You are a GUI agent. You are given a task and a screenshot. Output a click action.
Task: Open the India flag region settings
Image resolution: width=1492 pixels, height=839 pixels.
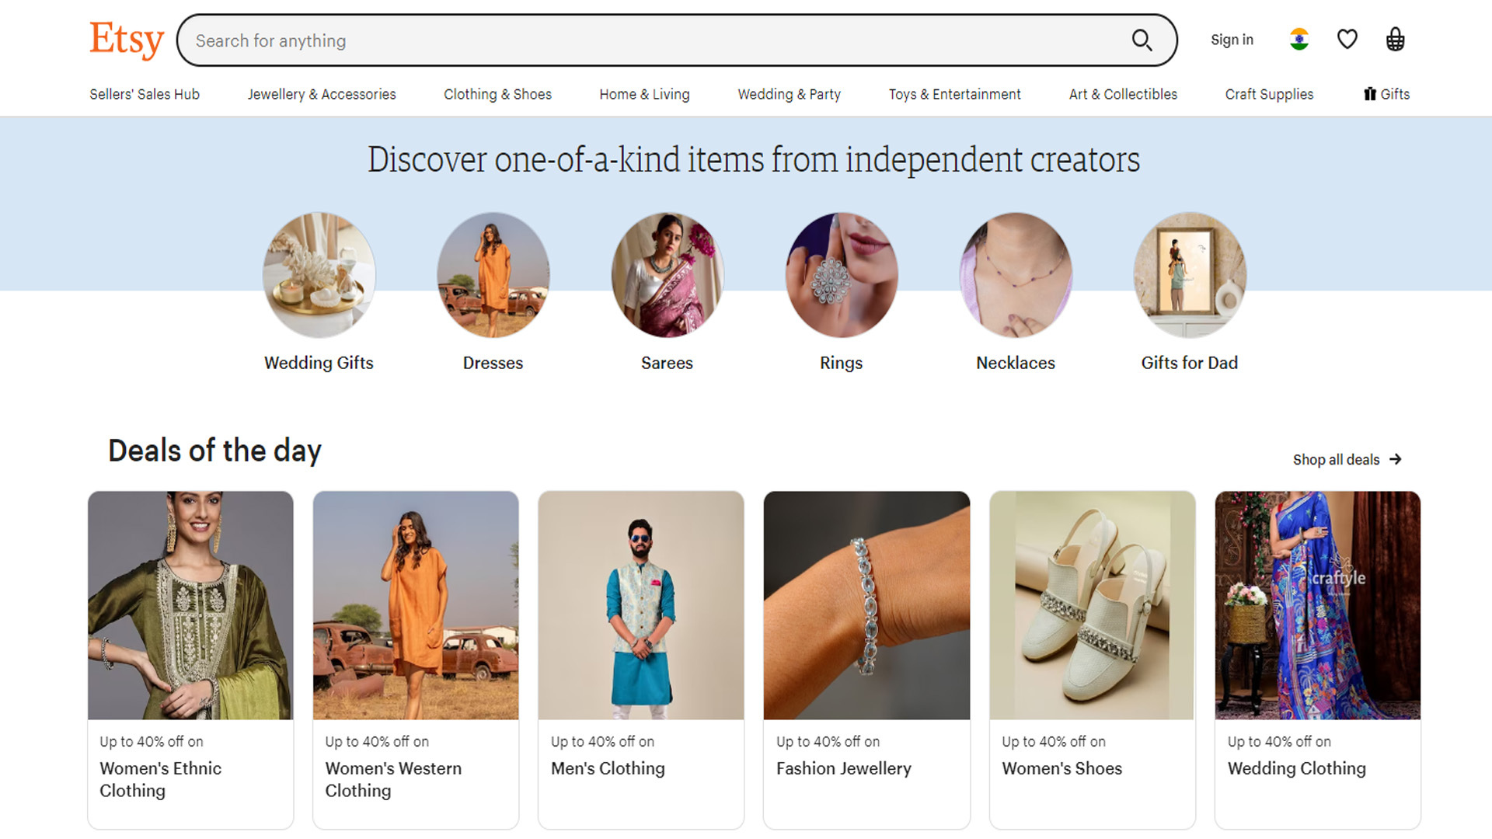click(1299, 40)
